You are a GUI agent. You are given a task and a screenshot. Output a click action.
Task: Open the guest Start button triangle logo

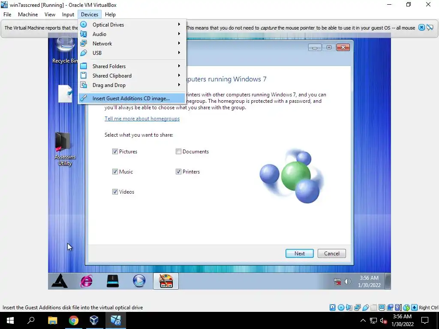point(60,281)
